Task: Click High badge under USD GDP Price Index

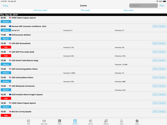Action: (x=6, y=56)
